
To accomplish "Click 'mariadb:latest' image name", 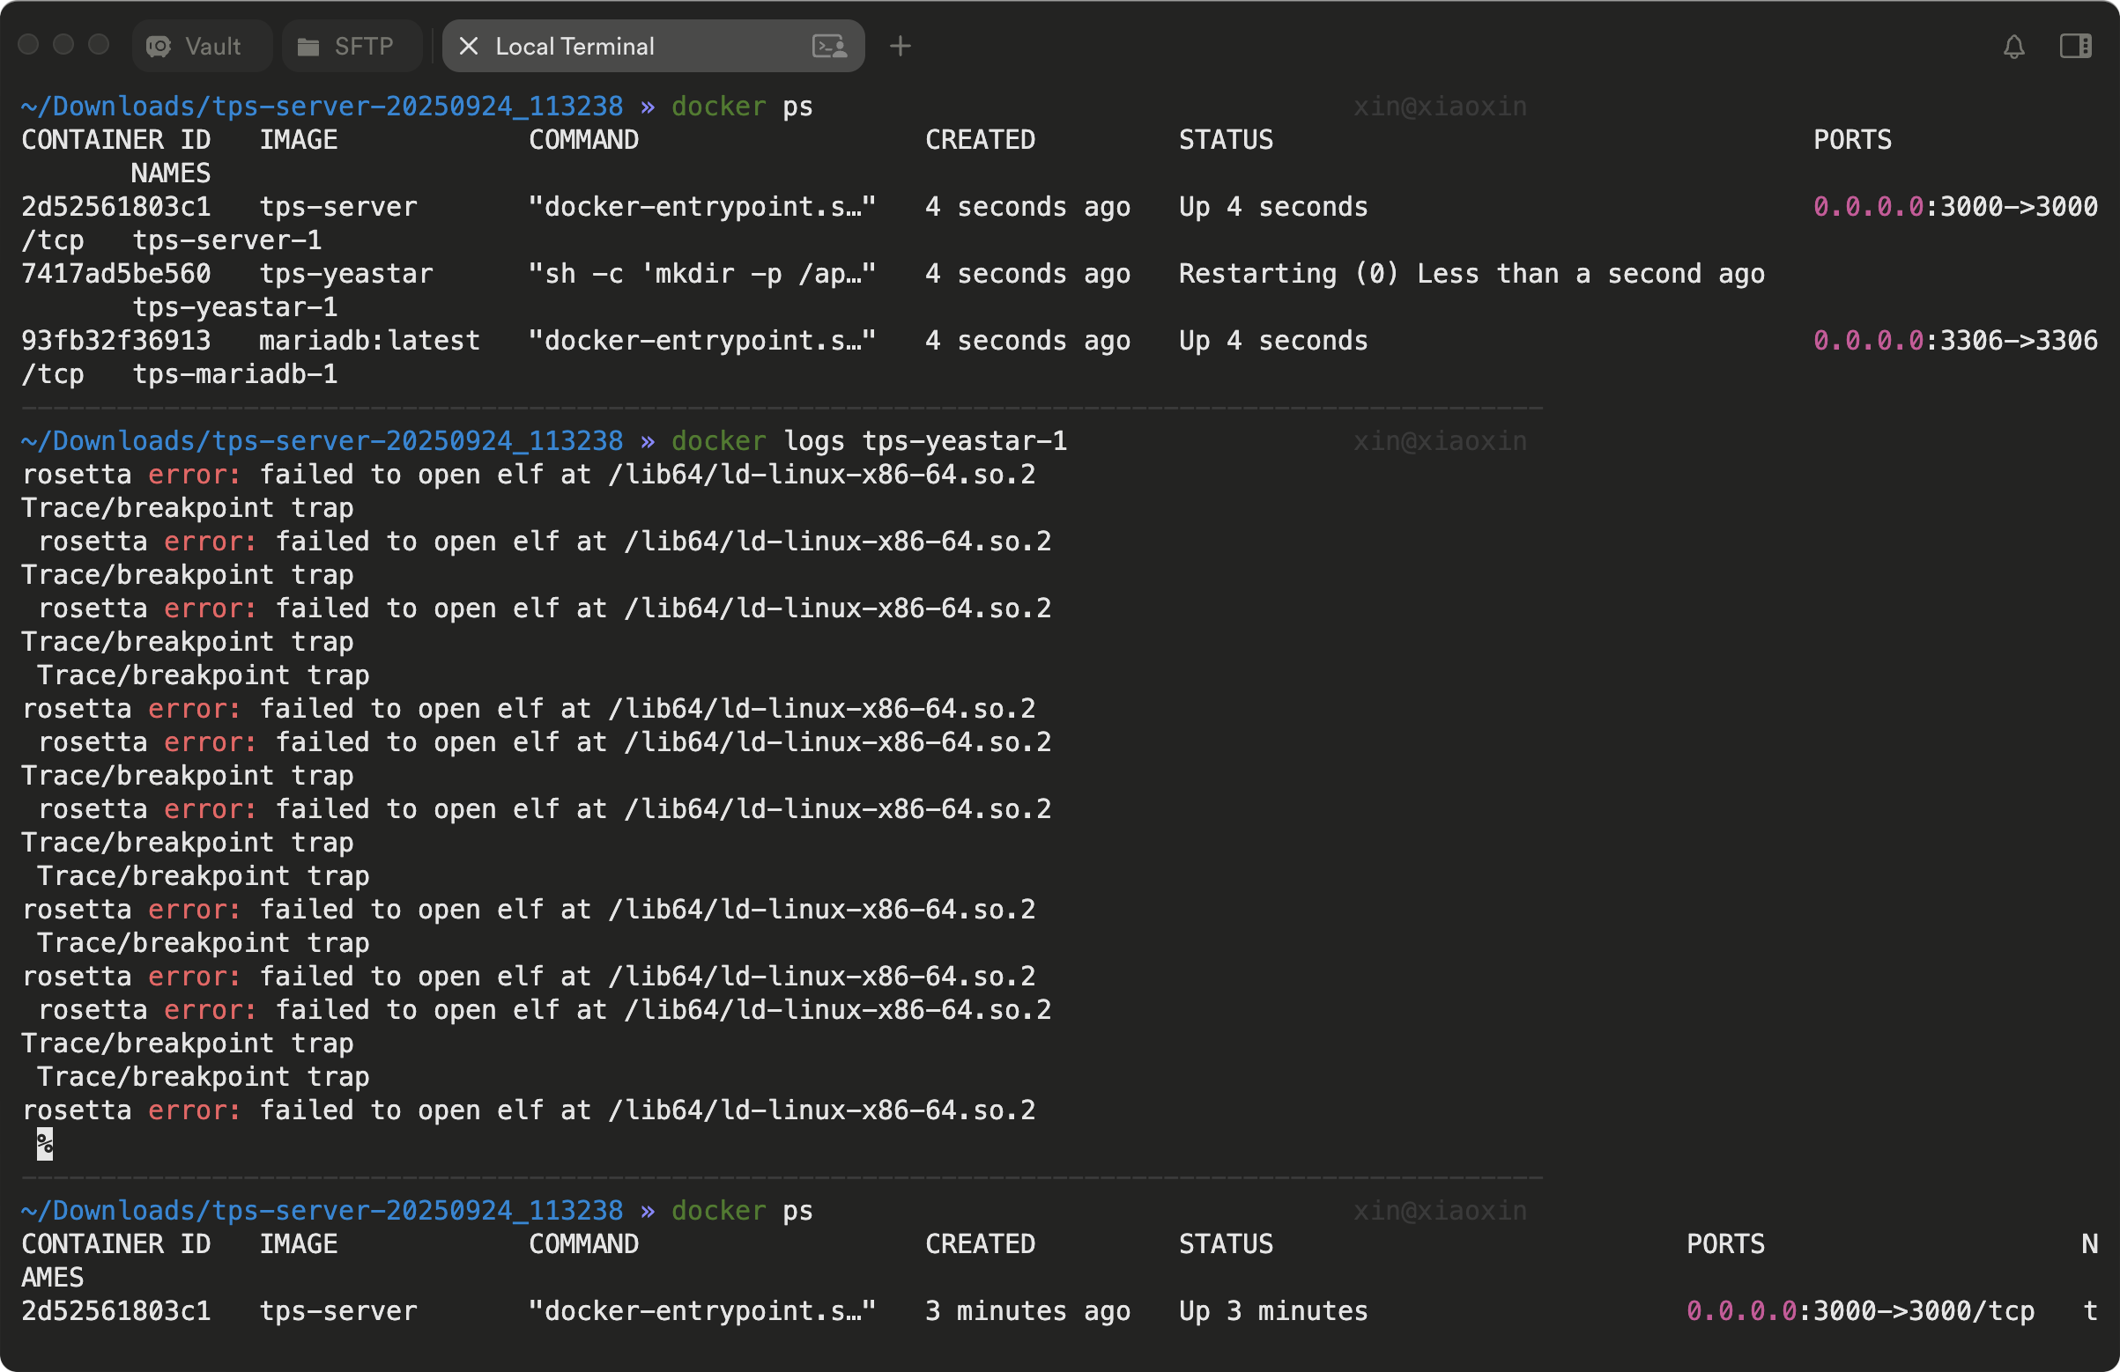I will tap(369, 341).
